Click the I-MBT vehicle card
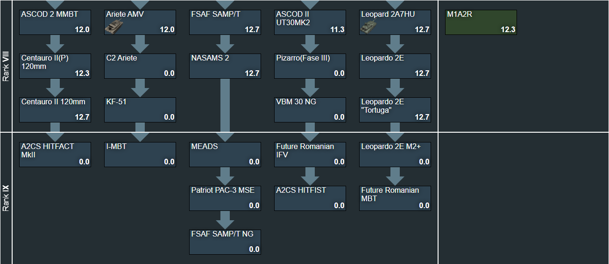 (140, 155)
